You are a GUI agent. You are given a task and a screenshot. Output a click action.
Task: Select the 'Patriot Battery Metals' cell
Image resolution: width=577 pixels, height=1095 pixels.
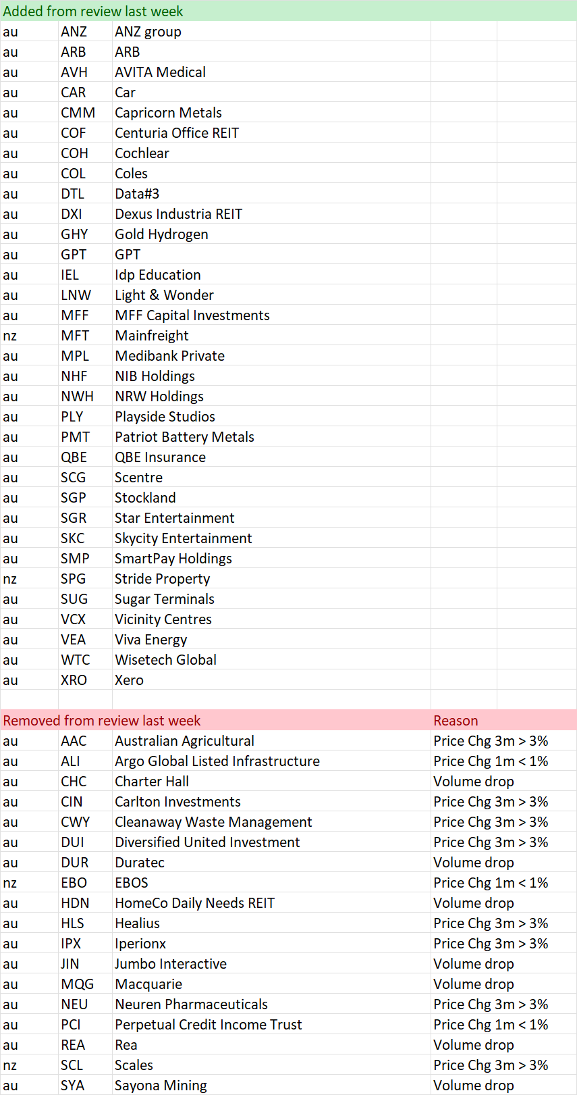(x=271, y=436)
